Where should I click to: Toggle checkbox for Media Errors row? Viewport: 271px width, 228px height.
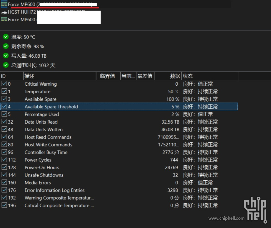(x=4, y=183)
